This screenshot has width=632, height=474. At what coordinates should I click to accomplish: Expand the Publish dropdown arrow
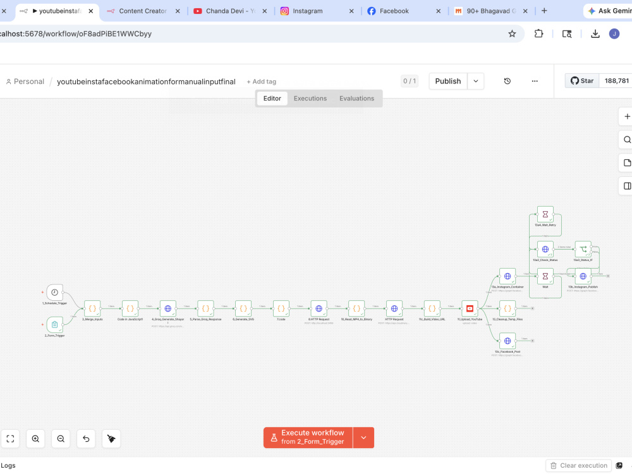[476, 81]
